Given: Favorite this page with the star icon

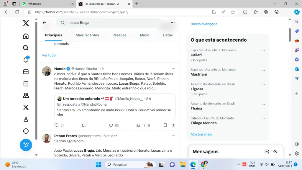Looking at the screenshot, I should coord(233,12).
